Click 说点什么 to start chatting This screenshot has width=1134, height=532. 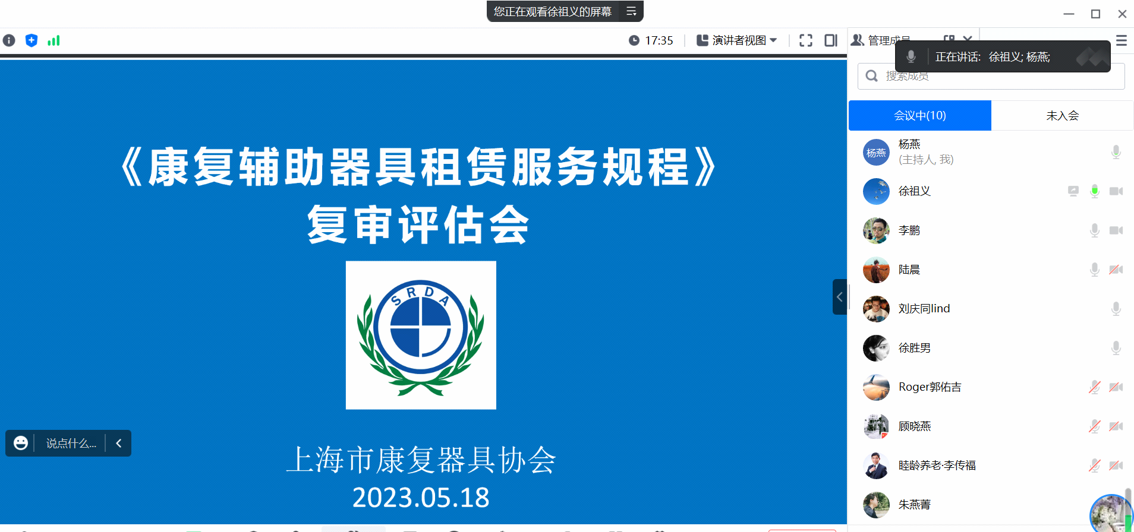click(71, 443)
